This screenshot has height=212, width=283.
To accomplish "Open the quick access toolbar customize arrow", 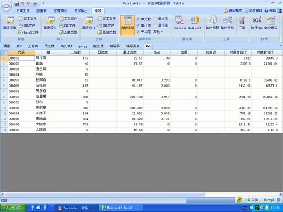I will pyautogui.click(x=43, y=3).
